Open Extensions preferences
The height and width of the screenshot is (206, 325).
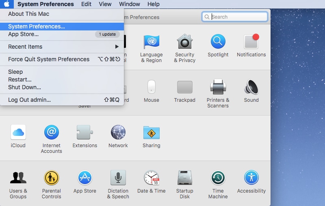pyautogui.click(x=85, y=137)
